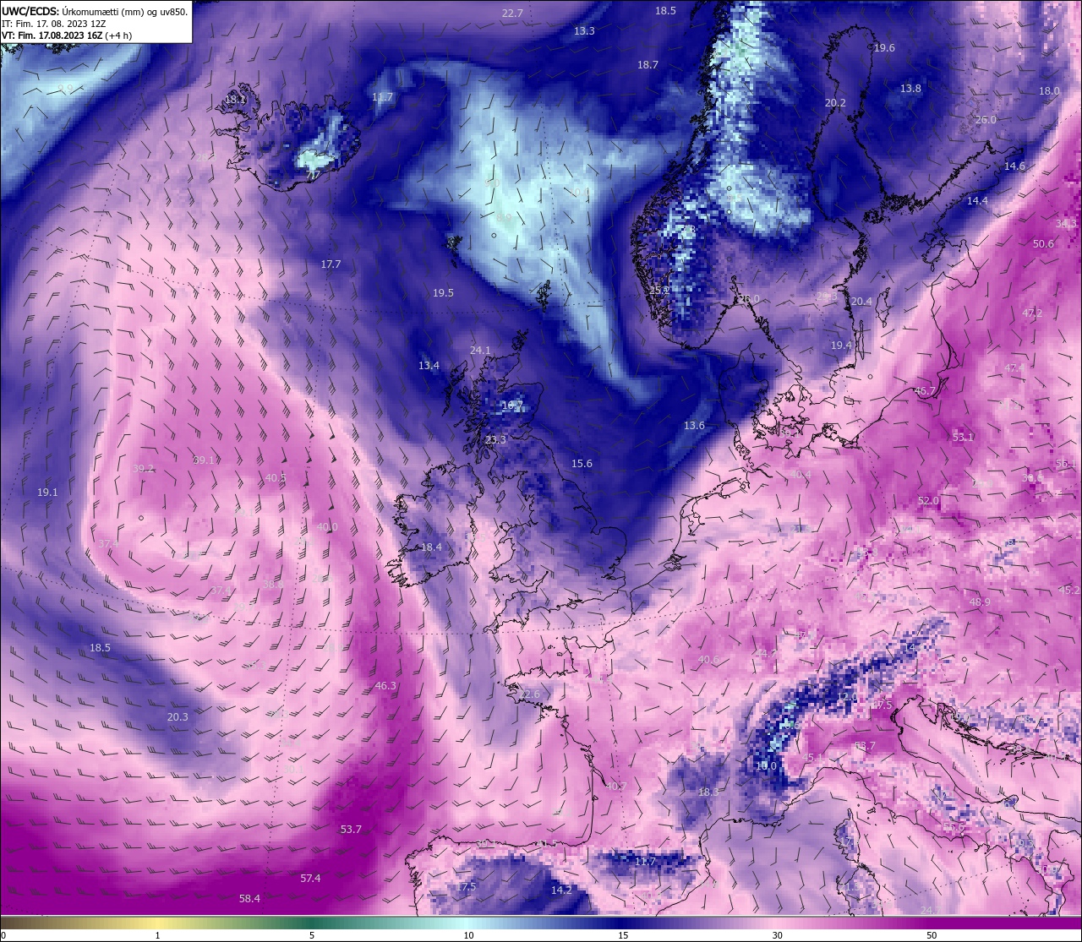
Task: Click the 24.1 value north of Scotland
Action: (480, 351)
